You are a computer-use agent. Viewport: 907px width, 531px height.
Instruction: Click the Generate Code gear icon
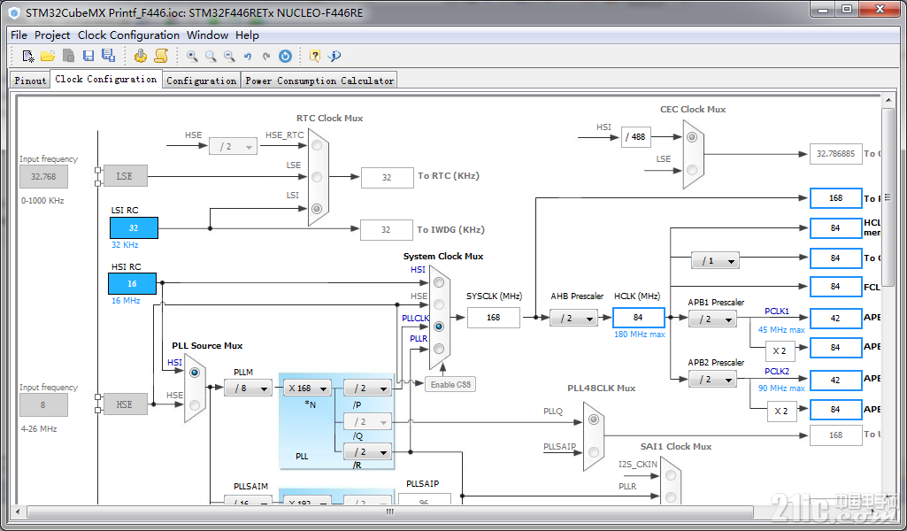click(140, 56)
